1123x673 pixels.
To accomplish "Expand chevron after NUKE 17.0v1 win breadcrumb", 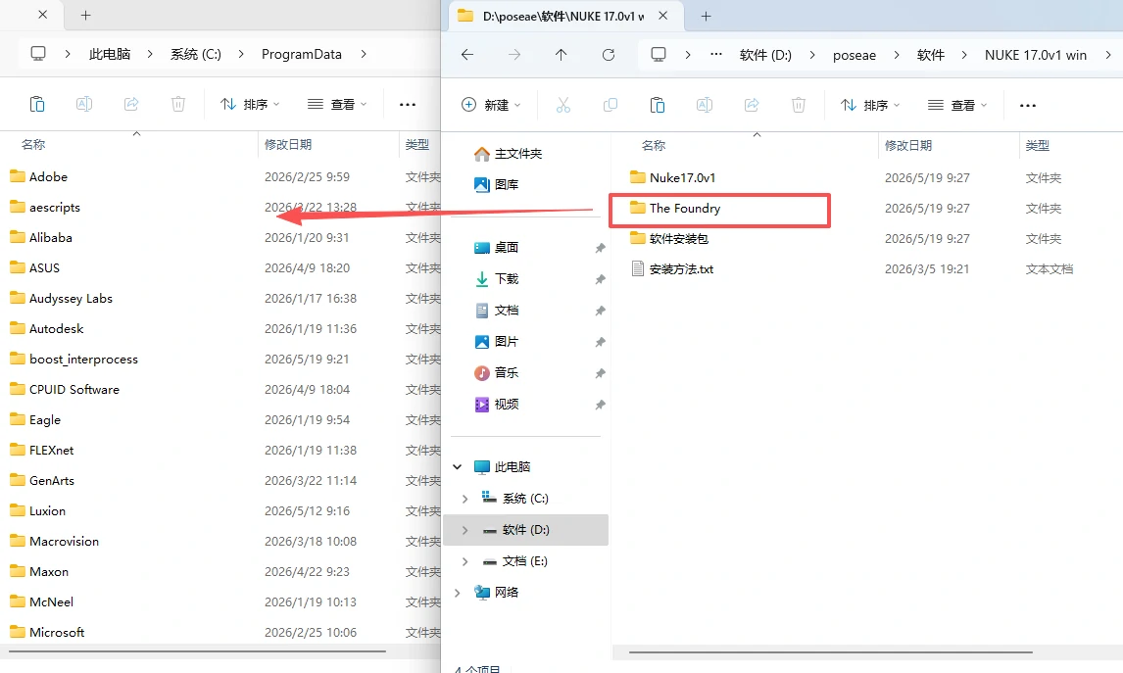I will coord(1108,55).
